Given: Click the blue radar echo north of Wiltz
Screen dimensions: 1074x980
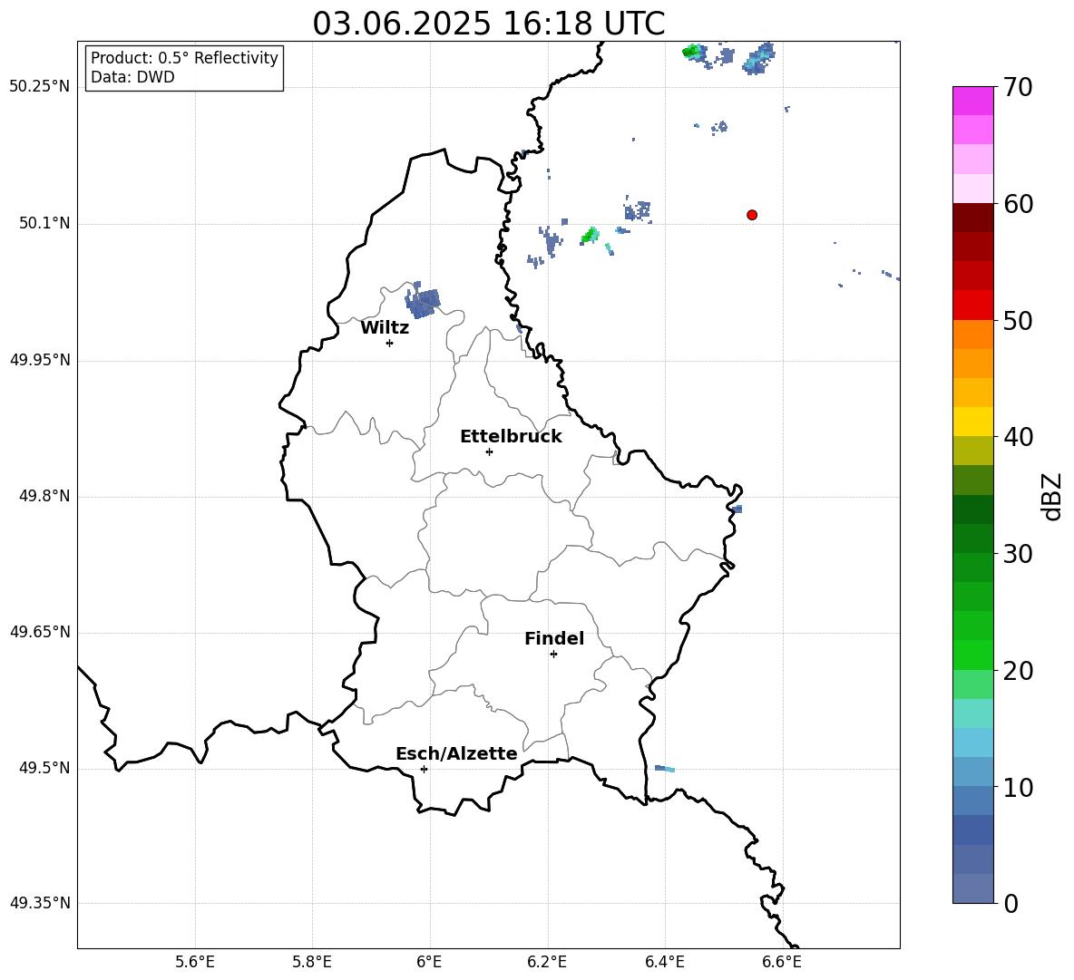Looking at the screenshot, I should [x=422, y=301].
